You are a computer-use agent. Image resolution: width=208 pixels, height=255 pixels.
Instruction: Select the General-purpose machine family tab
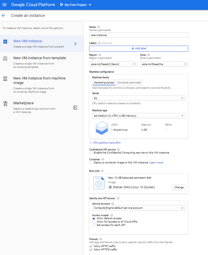click(x=104, y=83)
